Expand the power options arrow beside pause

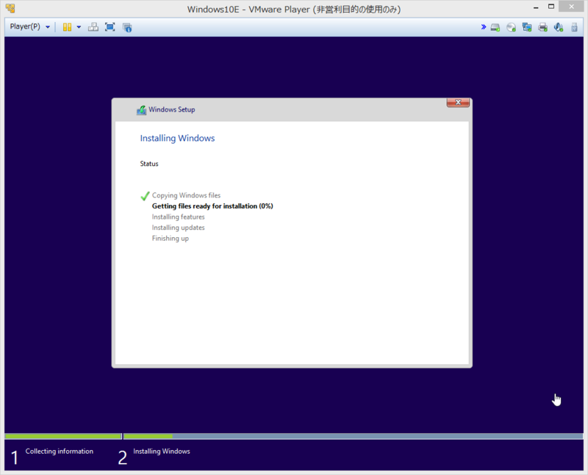pyautogui.click(x=79, y=27)
